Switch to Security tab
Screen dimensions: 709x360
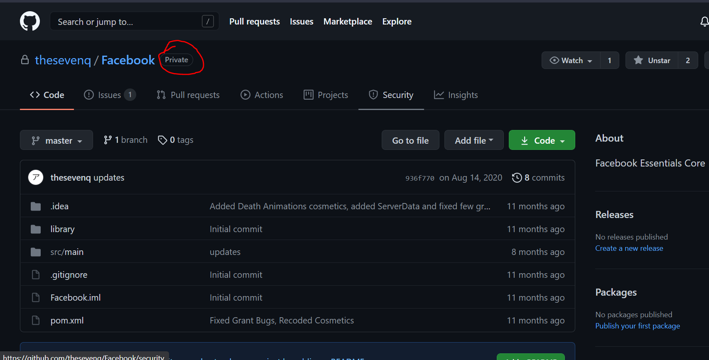(x=391, y=95)
